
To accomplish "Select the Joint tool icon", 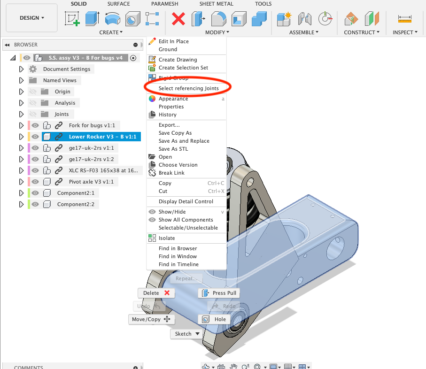I will coord(304,19).
